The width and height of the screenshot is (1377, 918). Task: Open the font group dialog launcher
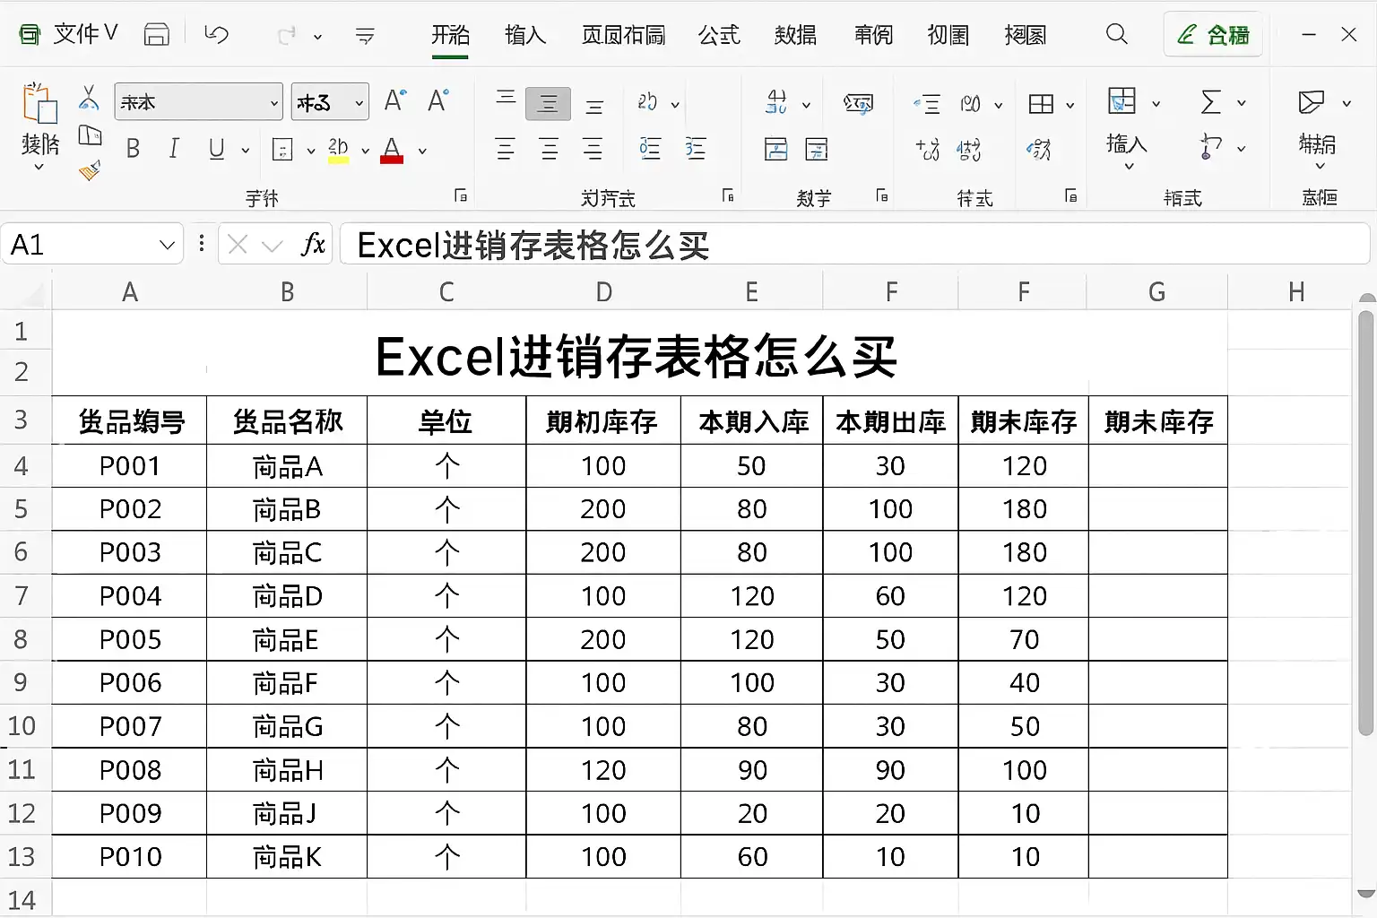click(461, 195)
